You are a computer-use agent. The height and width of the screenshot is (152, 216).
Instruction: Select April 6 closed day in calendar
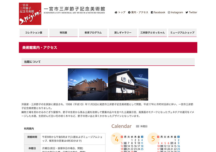pyautogui.click(x=125, y=143)
